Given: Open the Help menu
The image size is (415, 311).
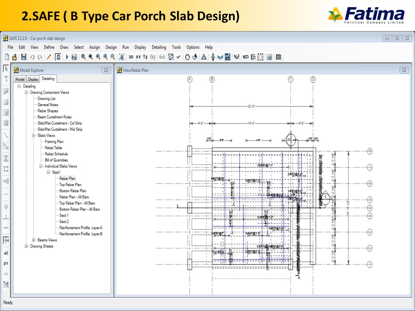Looking at the screenshot, I should (x=209, y=48).
